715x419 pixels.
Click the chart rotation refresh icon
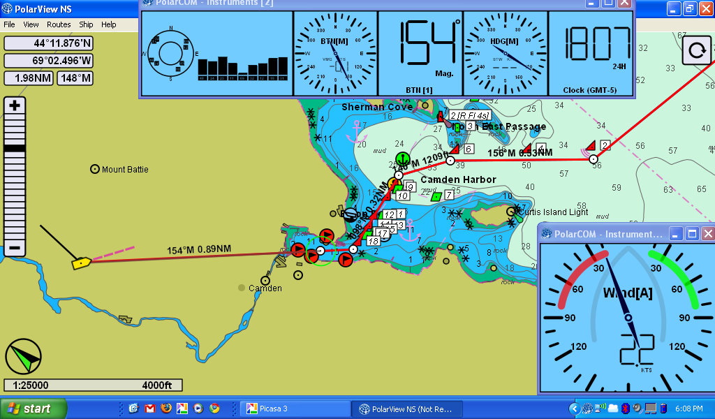click(x=697, y=50)
